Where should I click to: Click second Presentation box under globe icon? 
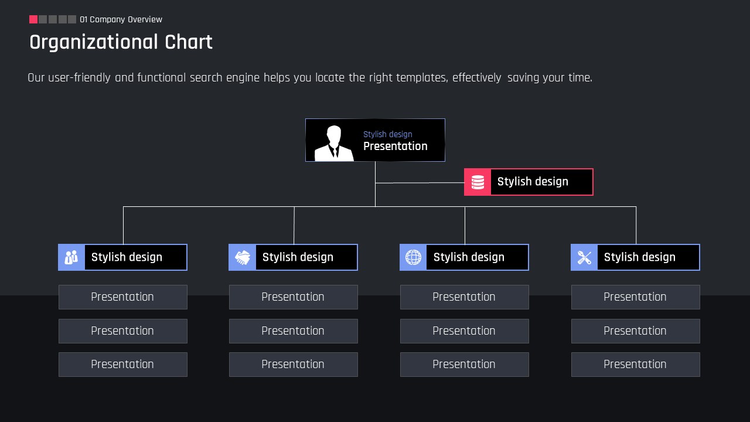[465, 331]
